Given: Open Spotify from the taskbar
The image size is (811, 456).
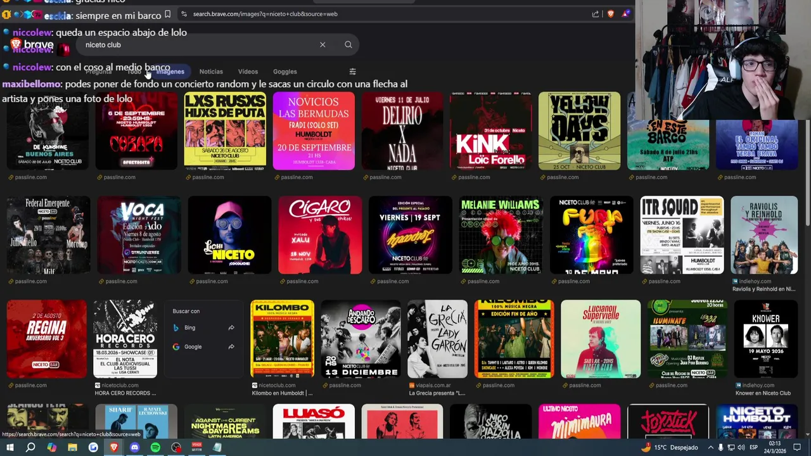Looking at the screenshot, I should 155,448.
